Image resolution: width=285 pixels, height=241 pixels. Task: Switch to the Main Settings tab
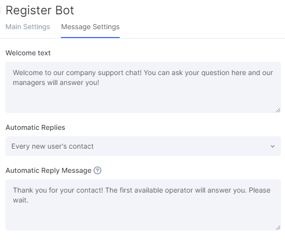pos(28,27)
